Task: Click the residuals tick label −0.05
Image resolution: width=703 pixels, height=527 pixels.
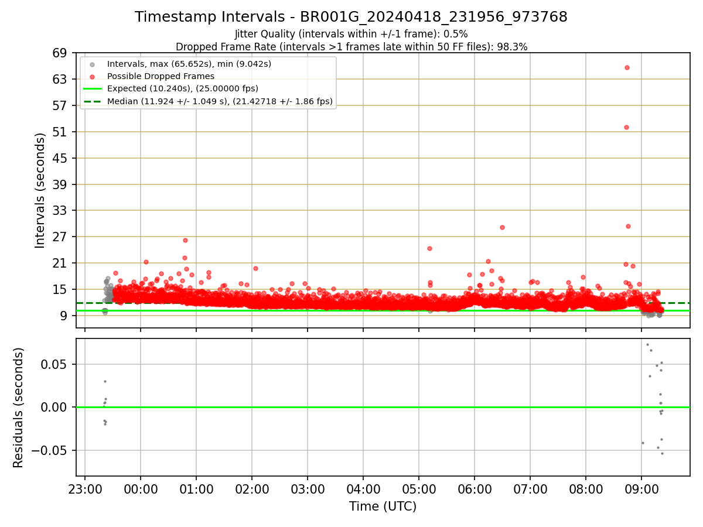Action: coord(49,451)
